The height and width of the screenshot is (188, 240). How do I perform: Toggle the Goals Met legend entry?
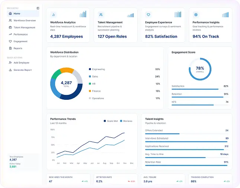pos(111,121)
